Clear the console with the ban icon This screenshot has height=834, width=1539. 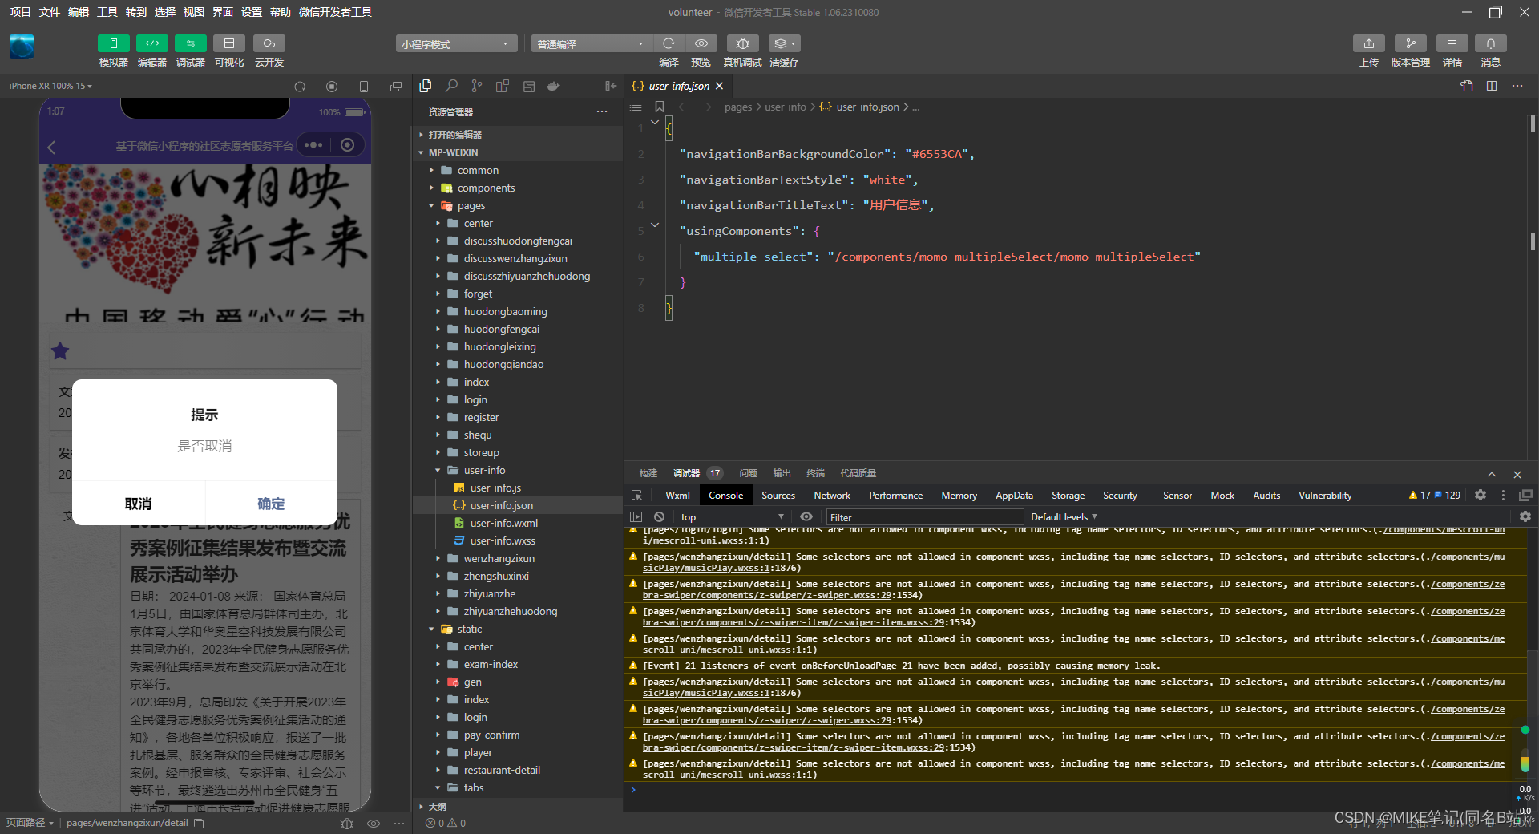659,517
